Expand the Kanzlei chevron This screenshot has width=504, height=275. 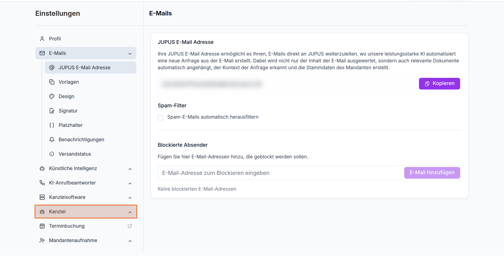(130, 212)
